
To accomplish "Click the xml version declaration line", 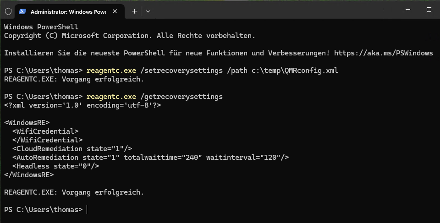I will pos(82,105).
